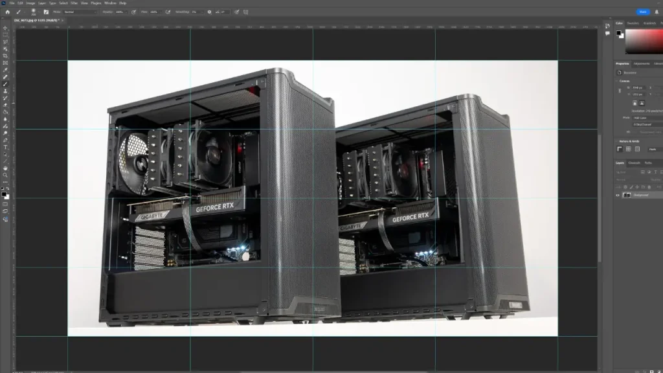Select the Paint Bucket tool

5,112
